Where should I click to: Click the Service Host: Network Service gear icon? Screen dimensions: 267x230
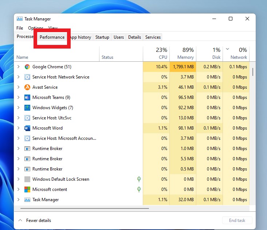(27, 77)
